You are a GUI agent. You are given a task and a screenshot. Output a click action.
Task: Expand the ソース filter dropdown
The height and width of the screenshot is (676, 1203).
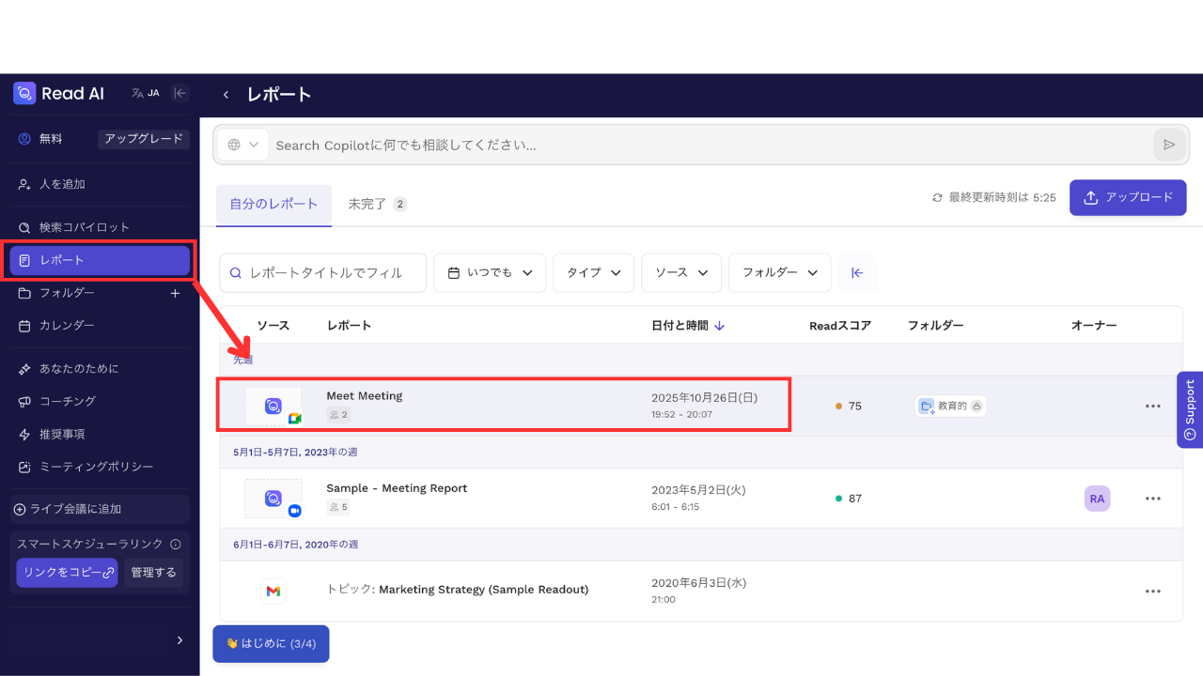click(x=680, y=272)
